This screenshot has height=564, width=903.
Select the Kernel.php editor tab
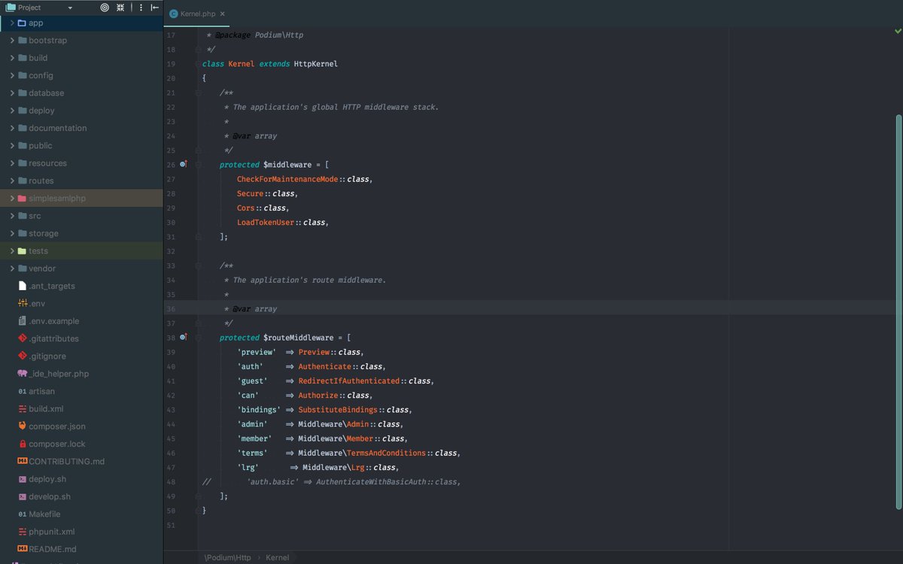pos(196,14)
